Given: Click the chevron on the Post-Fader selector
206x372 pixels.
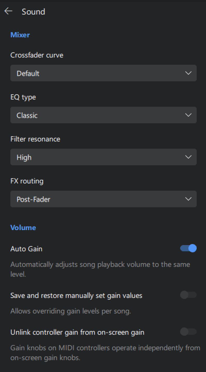Looking at the screenshot, I should [x=188, y=199].
